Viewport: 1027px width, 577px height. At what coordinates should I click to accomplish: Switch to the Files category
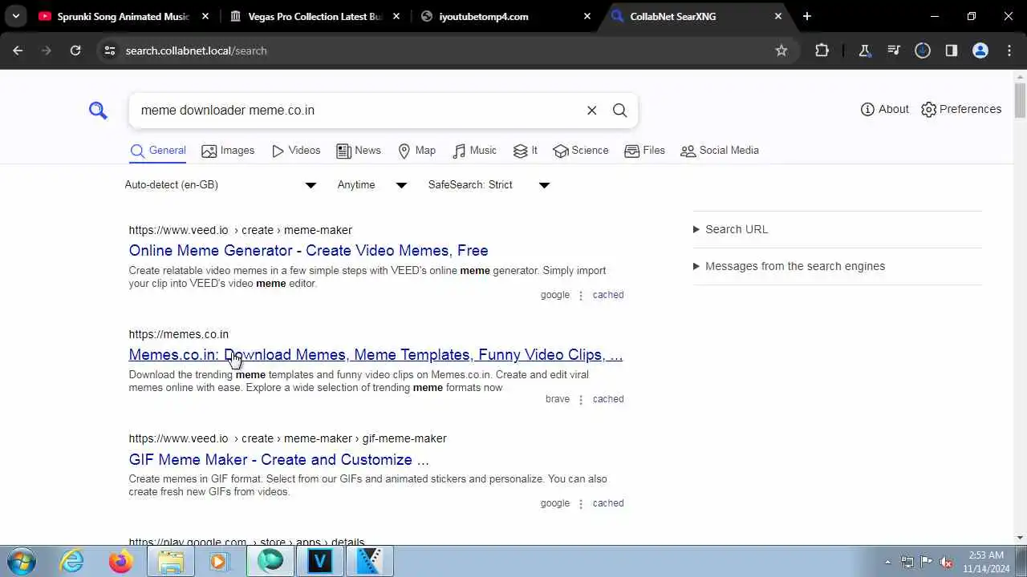(x=644, y=151)
